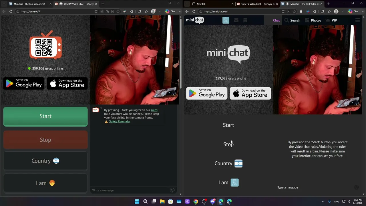
Task: Open the favorites list in the left browser
Action: coord(146,11)
